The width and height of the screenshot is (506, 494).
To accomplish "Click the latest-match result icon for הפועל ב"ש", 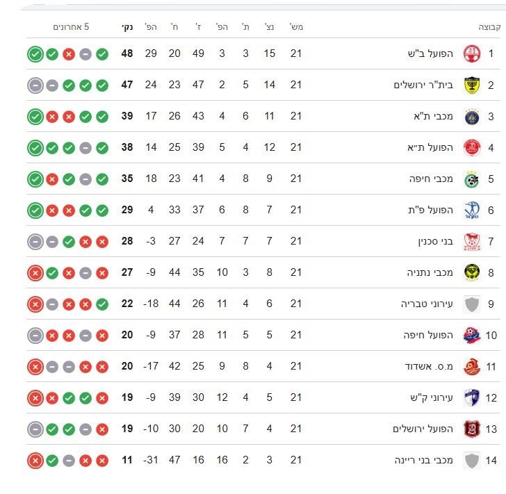I will pos(35,53).
